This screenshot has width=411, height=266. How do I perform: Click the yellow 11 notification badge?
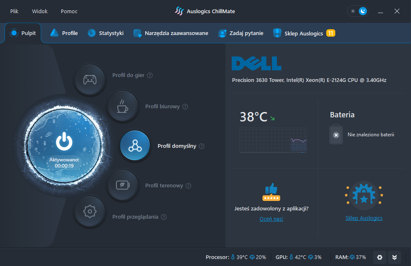(x=330, y=33)
